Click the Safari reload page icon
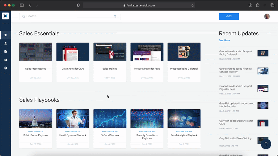Image resolution: width=278 pixels, height=156 pixels. [193, 5]
